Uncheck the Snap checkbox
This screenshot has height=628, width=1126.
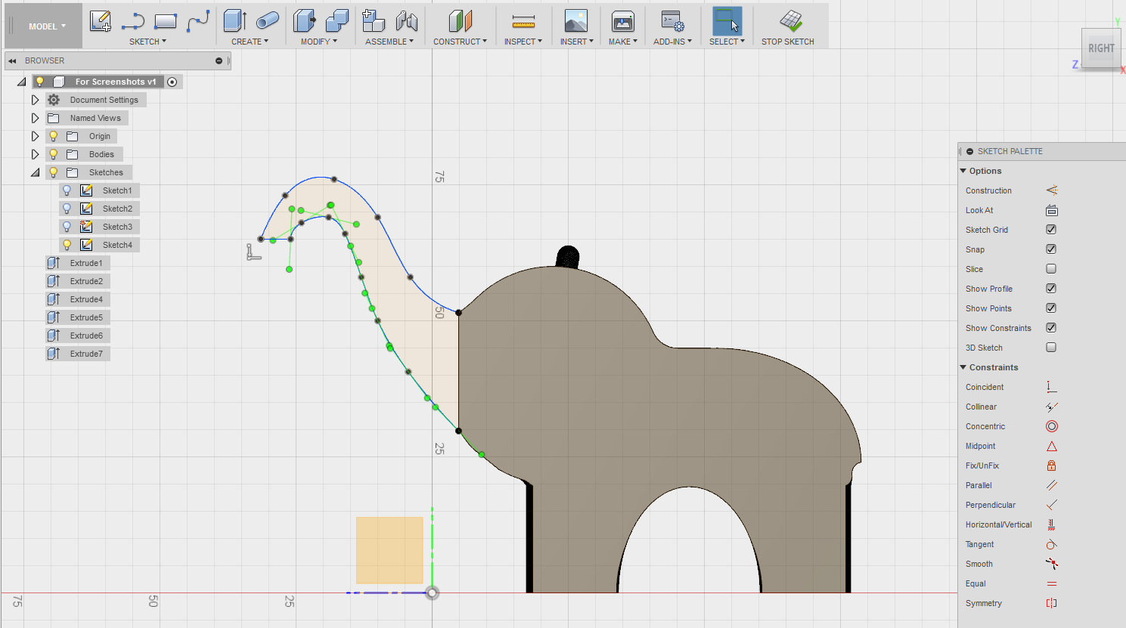click(1051, 249)
